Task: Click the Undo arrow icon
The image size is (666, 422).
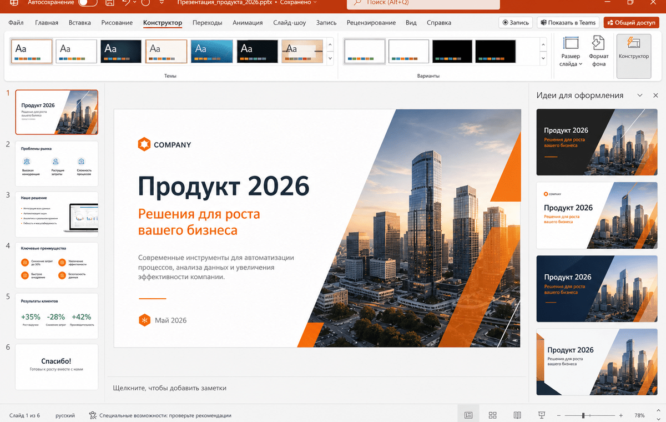Action: (126, 3)
